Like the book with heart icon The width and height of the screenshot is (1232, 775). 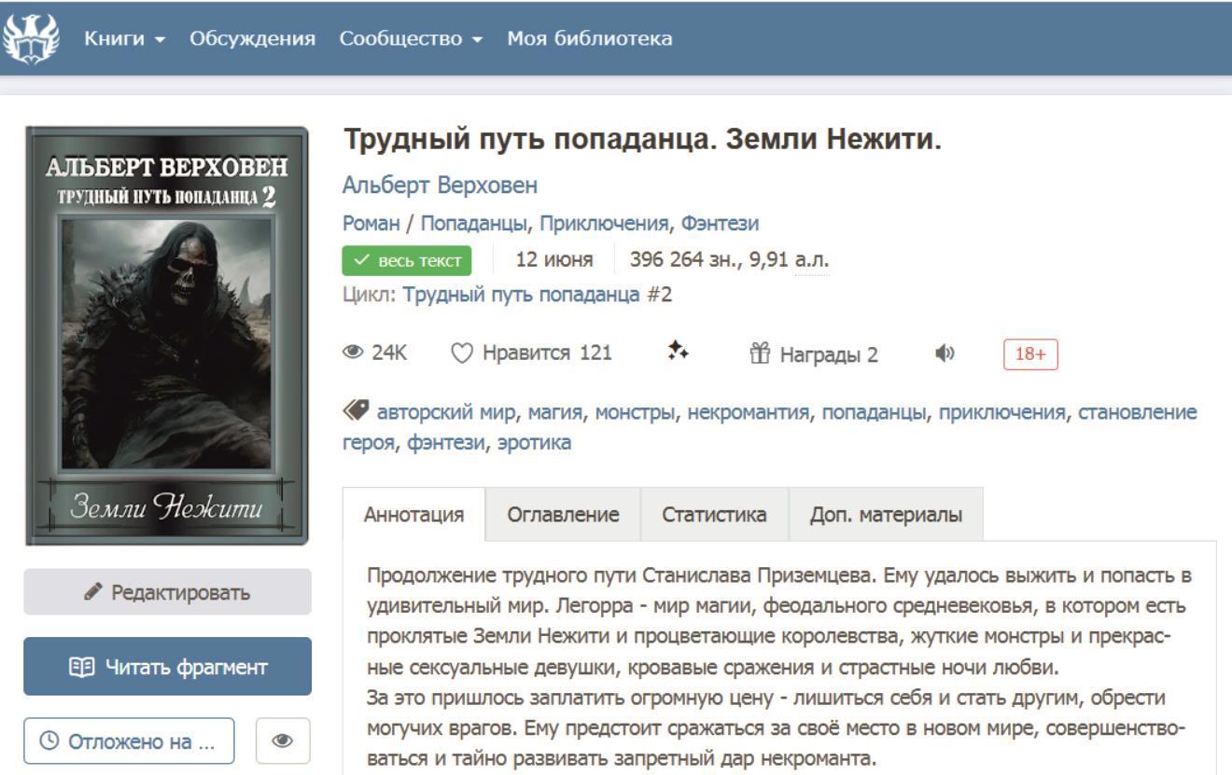coord(463,353)
